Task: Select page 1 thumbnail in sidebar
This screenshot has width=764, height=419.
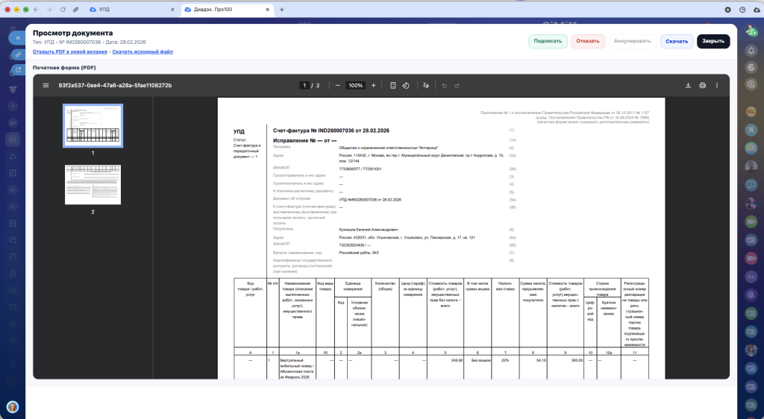Action: click(93, 125)
